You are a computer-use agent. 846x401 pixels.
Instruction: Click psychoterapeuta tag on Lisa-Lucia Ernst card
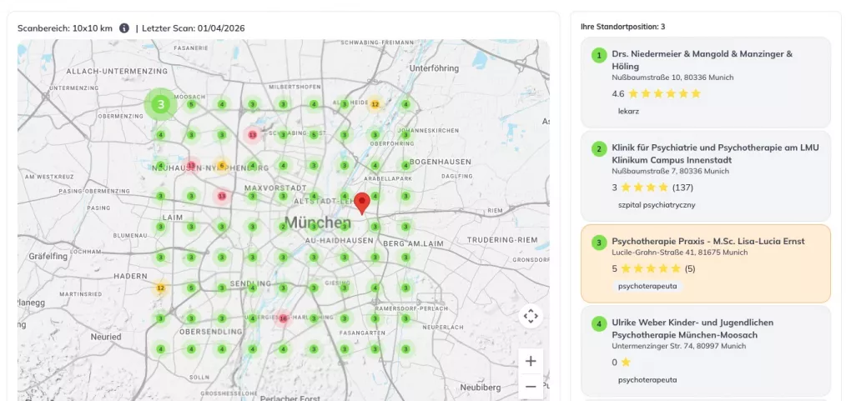pos(647,286)
